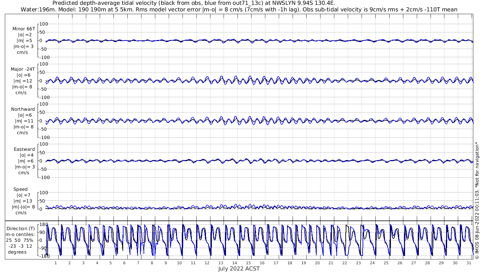The image size is (483, 276).
Task: Click '|o| =7' in the Speed panel
Action: 24,195
